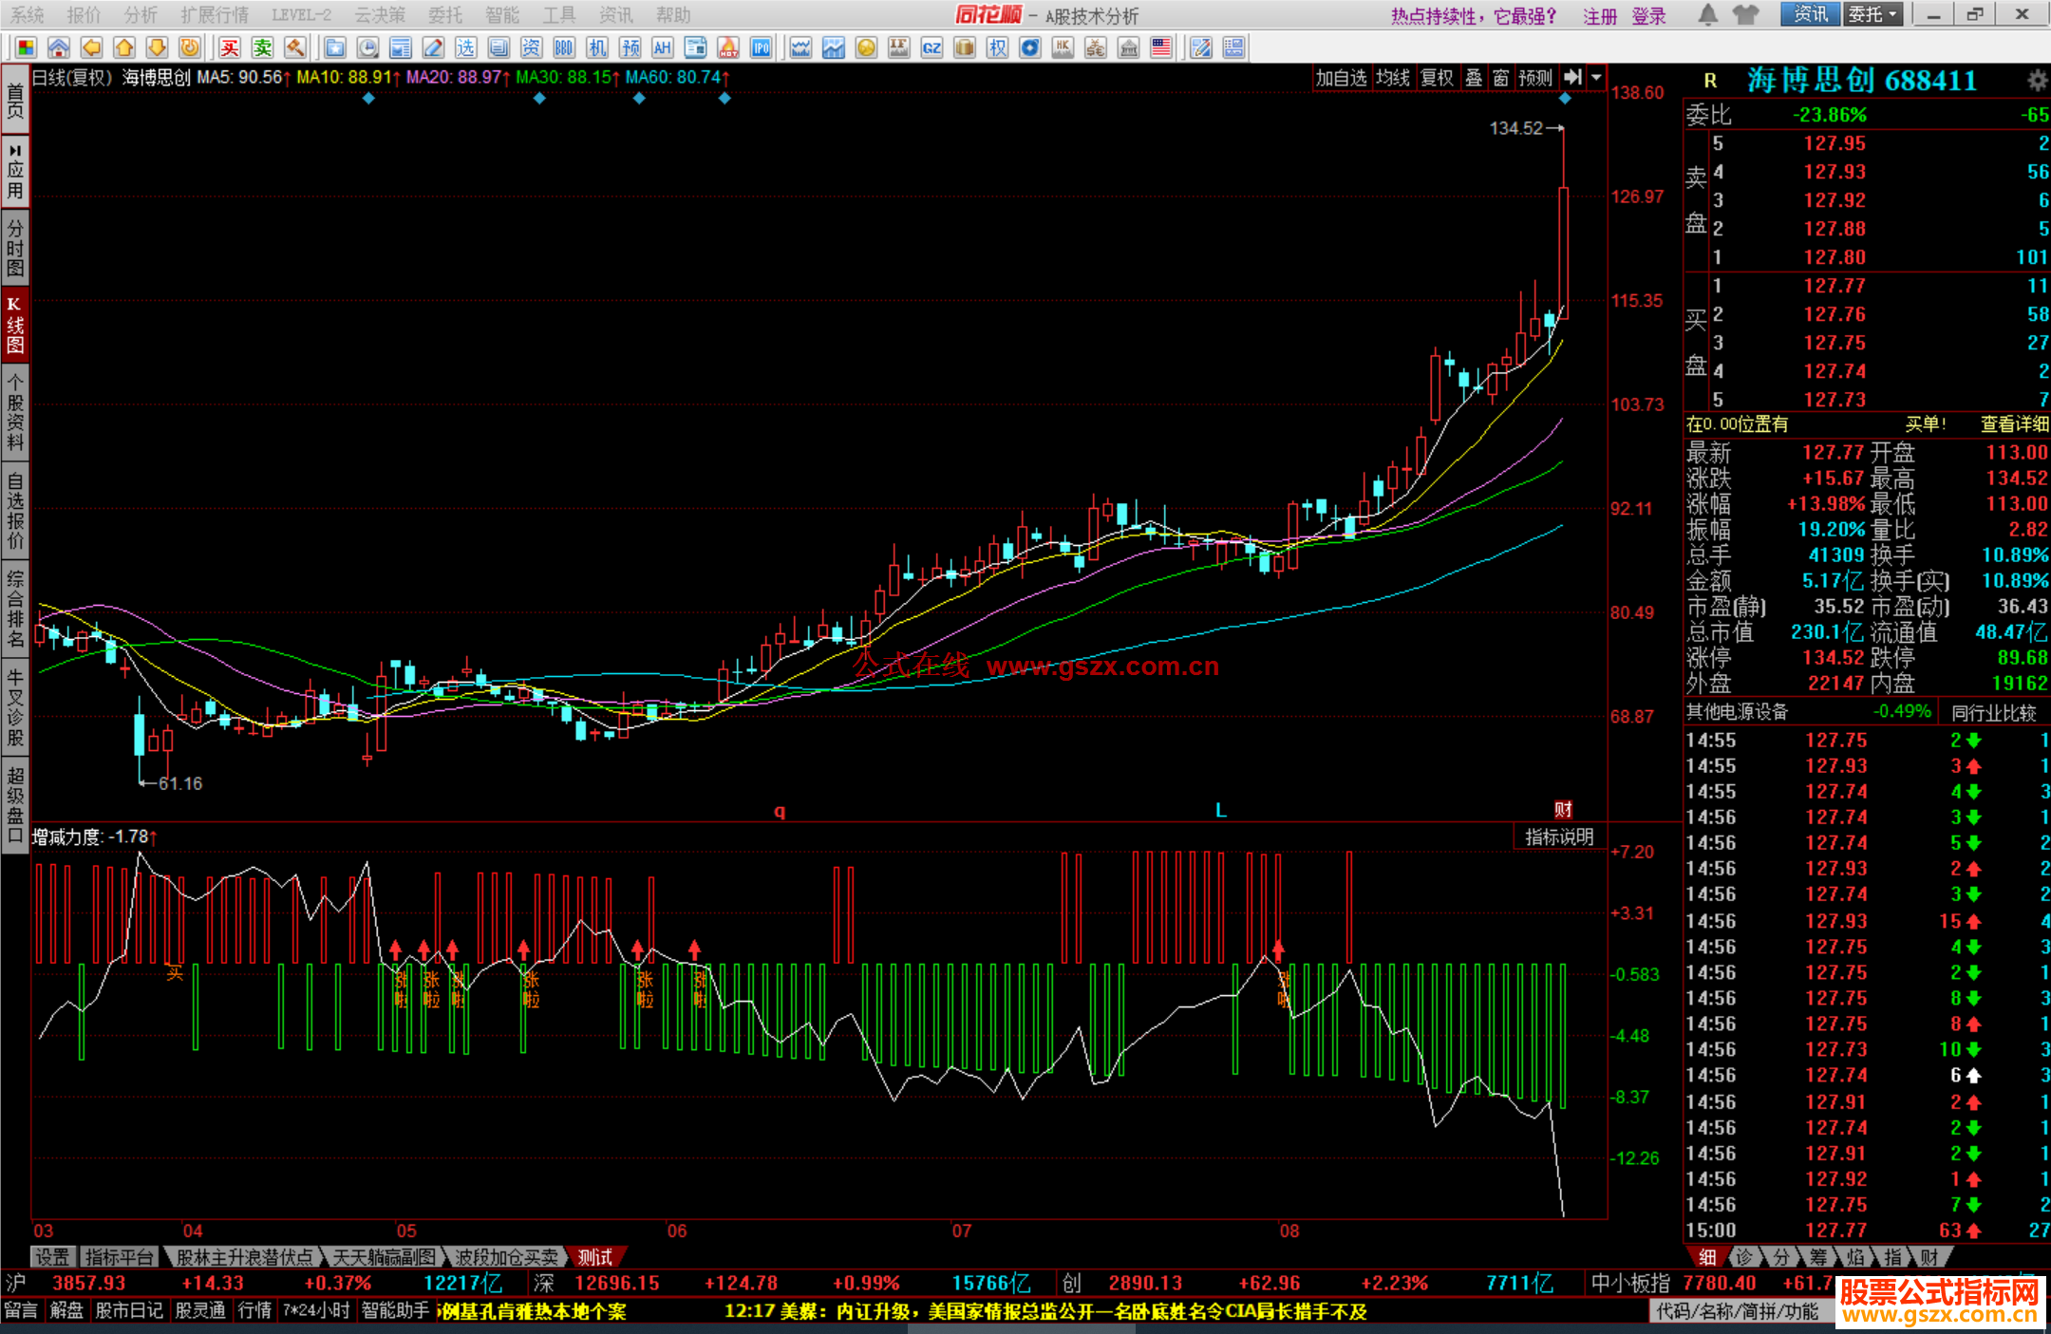Expand the 查看详细 order detail link

click(x=2014, y=424)
